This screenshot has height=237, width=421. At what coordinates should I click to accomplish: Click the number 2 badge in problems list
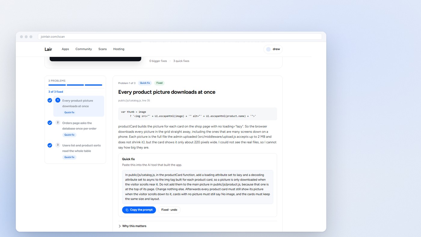[58, 122]
